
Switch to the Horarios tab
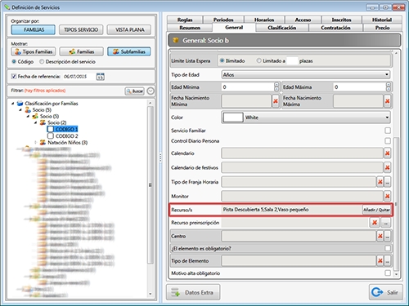pyautogui.click(x=264, y=20)
